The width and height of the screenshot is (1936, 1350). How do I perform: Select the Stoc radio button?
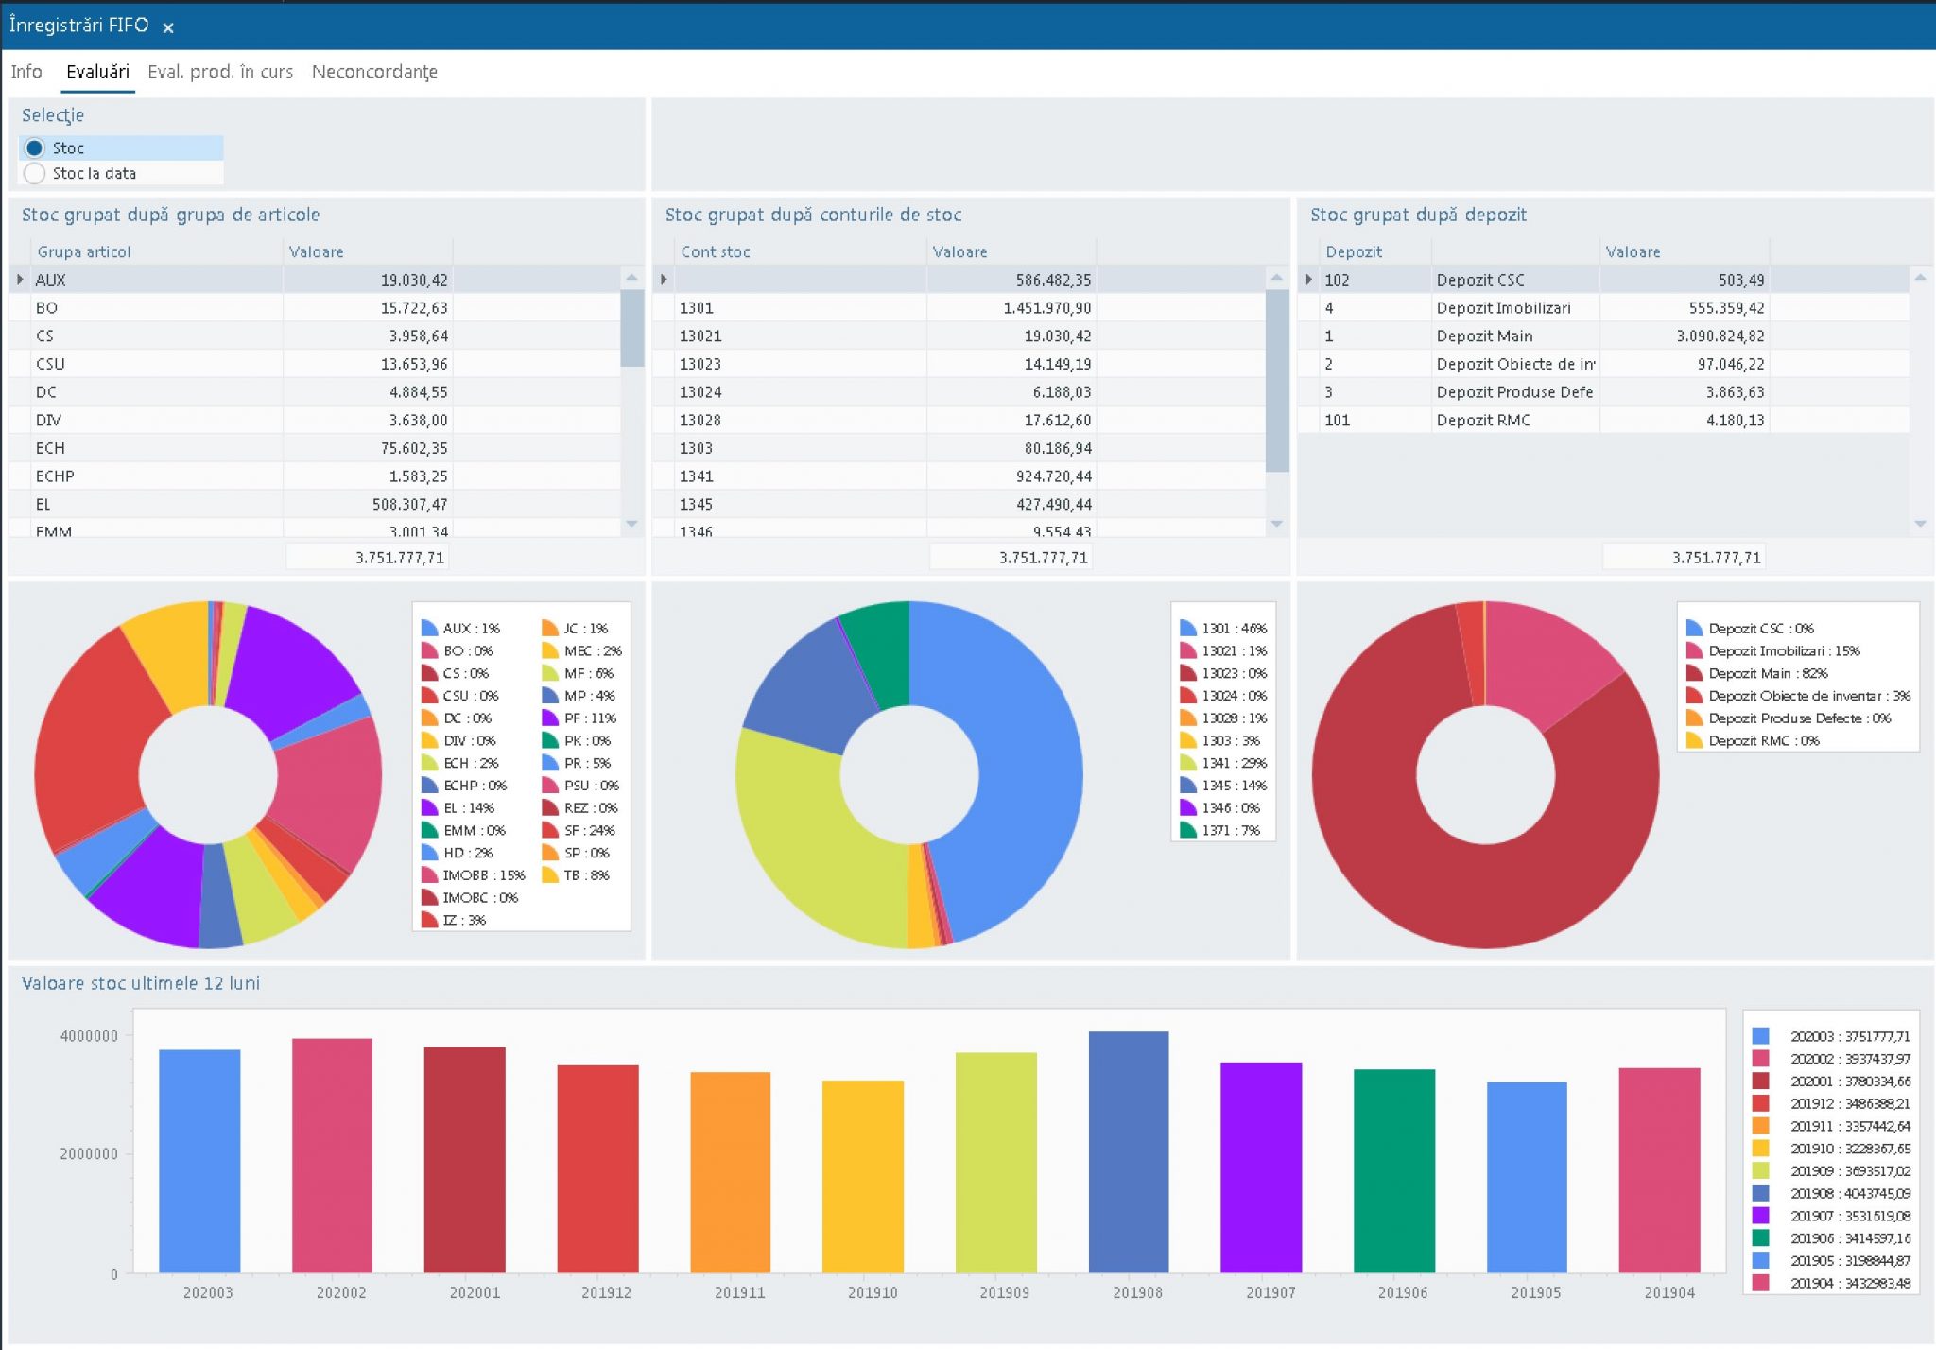(x=35, y=147)
